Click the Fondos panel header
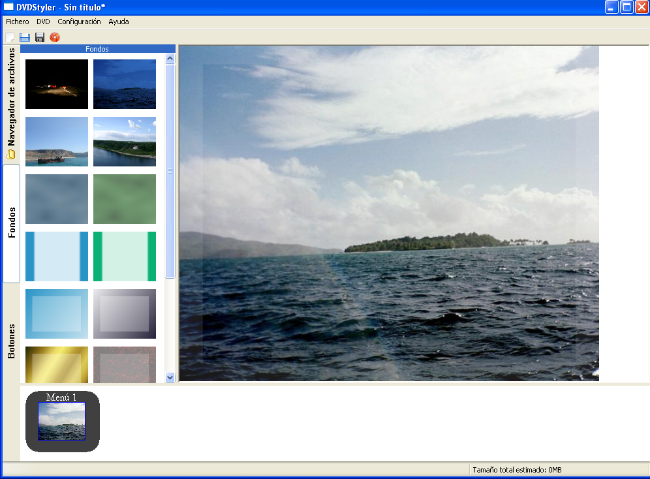Image resolution: width=650 pixels, height=479 pixels. 98,49
